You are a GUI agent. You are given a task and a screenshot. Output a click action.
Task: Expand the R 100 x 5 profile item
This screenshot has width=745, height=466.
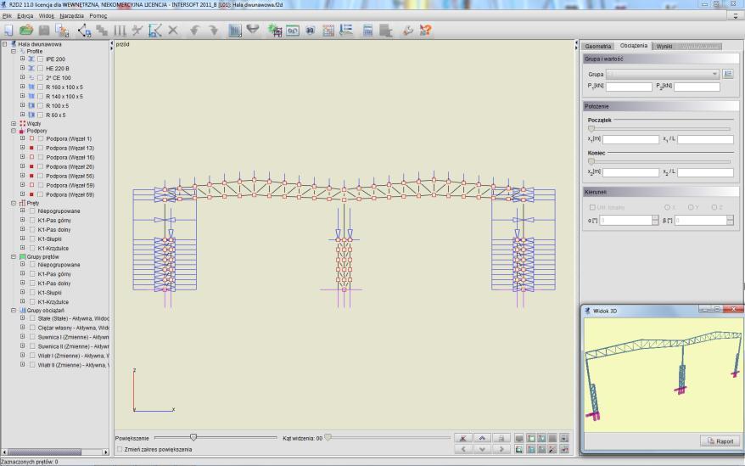click(x=22, y=105)
